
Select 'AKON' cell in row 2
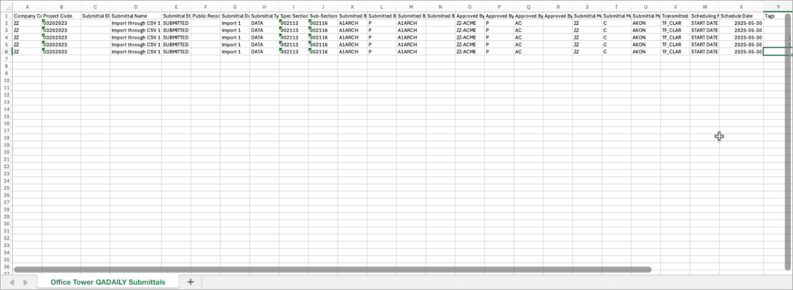tap(645, 23)
